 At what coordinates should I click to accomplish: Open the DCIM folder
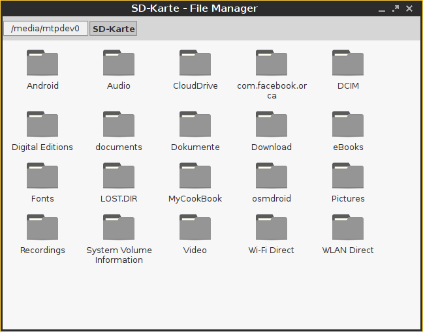coord(348,63)
